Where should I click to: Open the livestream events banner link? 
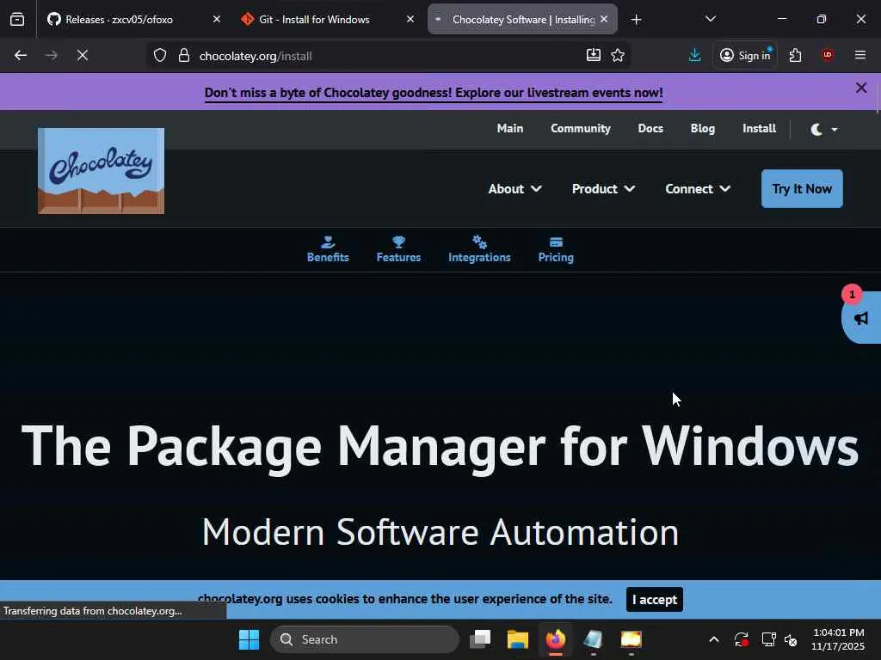tap(434, 93)
